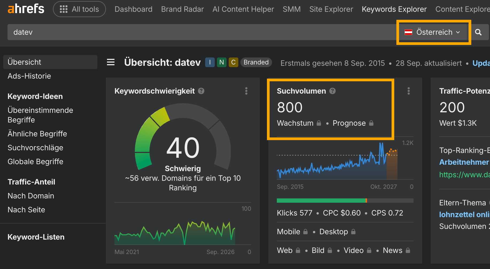Switch to Site Explorer
The image size is (490, 269).
331,9
